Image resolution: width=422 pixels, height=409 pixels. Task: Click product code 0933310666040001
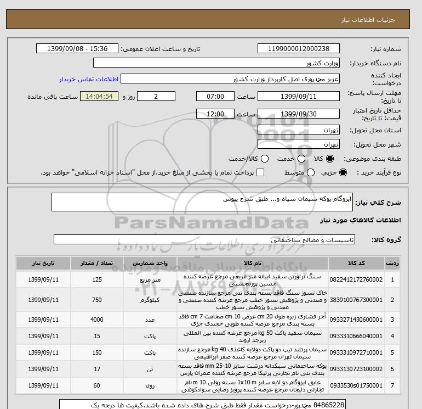coord(356,336)
